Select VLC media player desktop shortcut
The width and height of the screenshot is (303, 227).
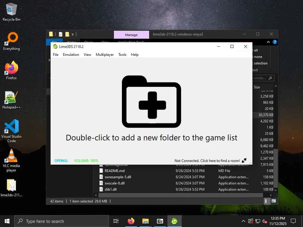12,160
